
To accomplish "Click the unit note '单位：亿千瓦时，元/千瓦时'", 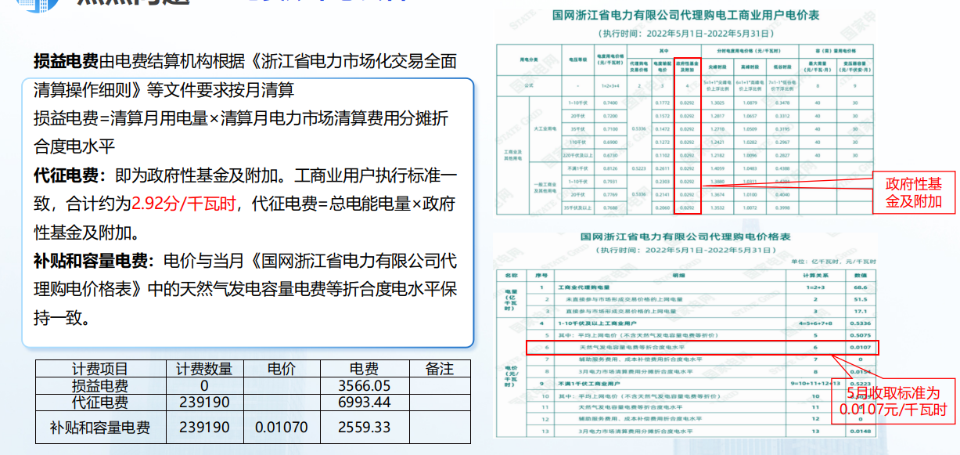I will pyautogui.click(x=833, y=262).
